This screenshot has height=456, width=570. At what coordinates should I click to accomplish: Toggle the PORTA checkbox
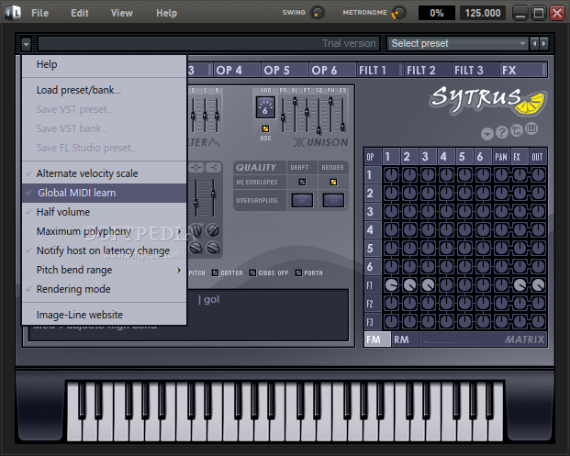pos(298,272)
